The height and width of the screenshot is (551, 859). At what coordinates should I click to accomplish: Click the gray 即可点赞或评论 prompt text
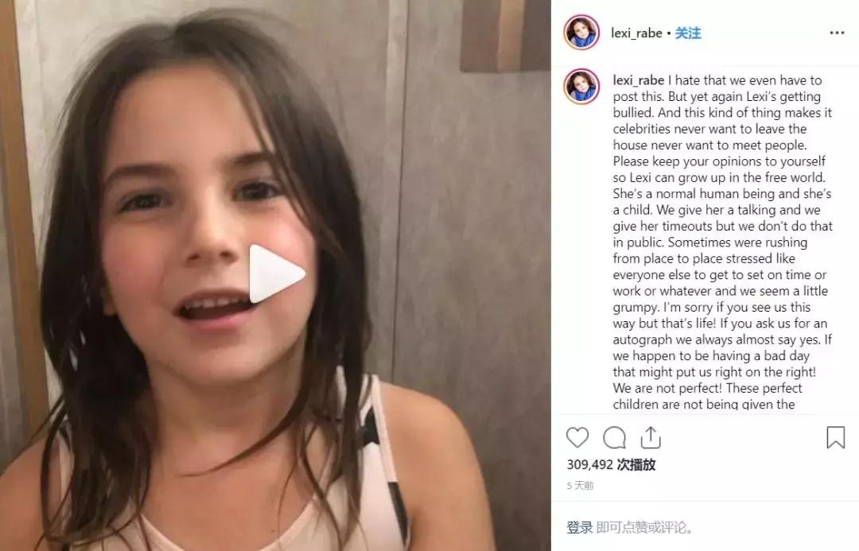643,527
